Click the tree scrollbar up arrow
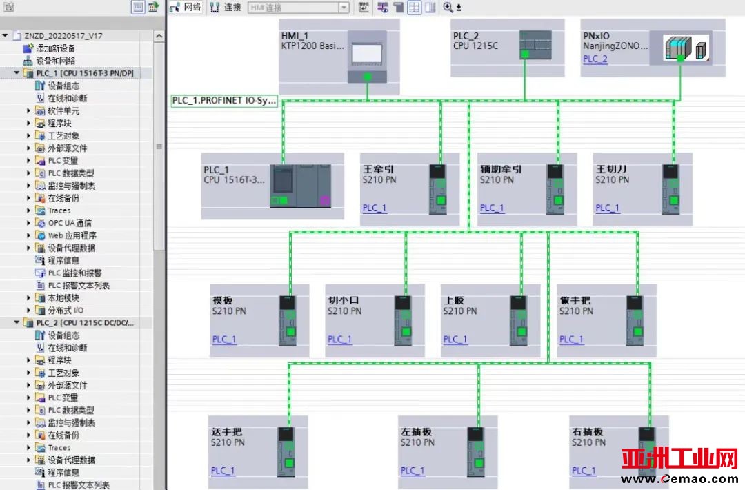The image size is (745, 490). pyautogui.click(x=159, y=36)
